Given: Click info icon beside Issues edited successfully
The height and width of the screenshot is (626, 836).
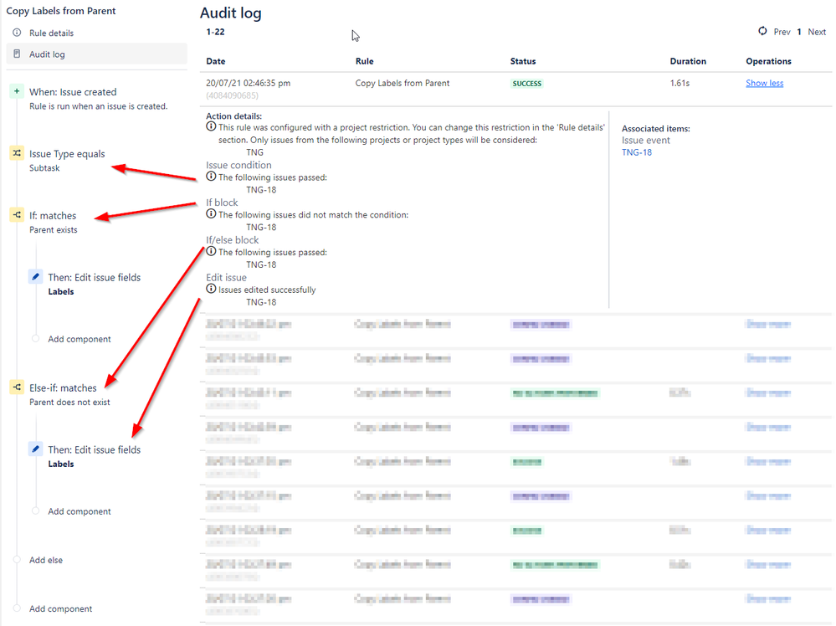Looking at the screenshot, I should tap(211, 289).
